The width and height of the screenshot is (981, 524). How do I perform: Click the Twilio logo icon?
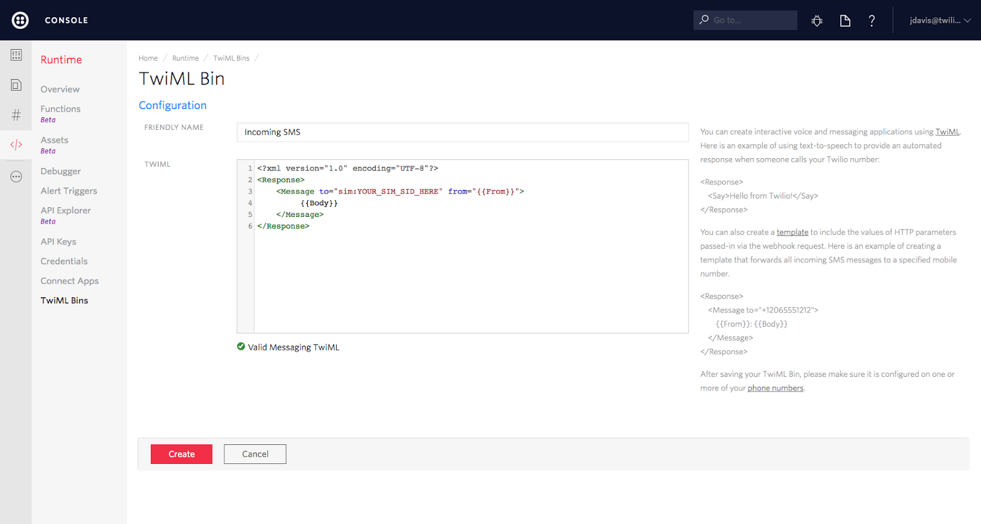pos(20,20)
